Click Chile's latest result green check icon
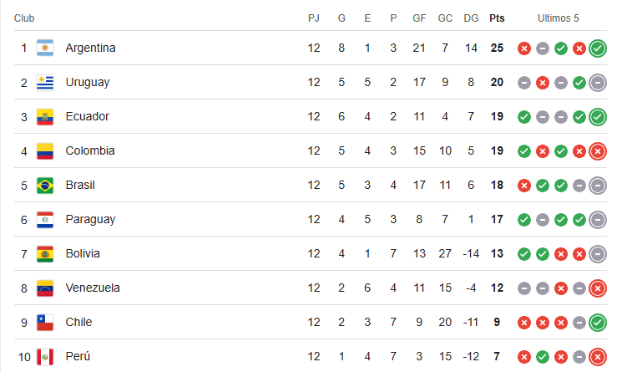The height and width of the screenshot is (372, 627). click(598, 323)
